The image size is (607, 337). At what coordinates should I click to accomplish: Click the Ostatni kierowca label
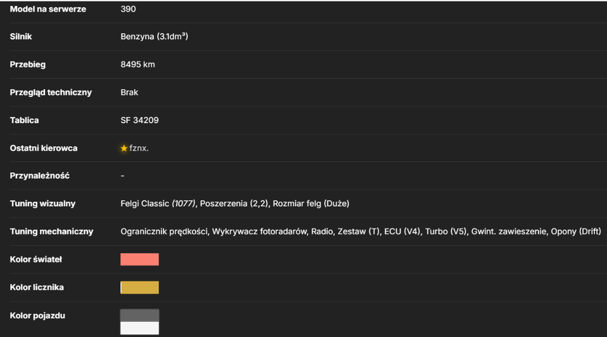[x=44, y=148]
